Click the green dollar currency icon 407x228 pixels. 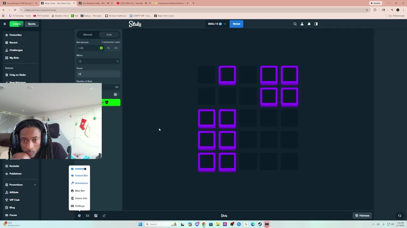[x=101, y=48]
